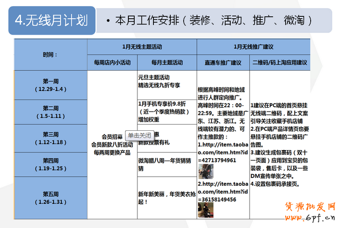The width and height of the screenshot is (340, 228).
Task: Select the 1月无线主题活动 header cell
Action: [x=142, y=47]
